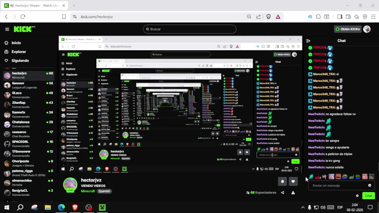This screenshot has width=379, height=213.
Task: Open Choriposta channel in sidebar
Action: coord(28,163)
